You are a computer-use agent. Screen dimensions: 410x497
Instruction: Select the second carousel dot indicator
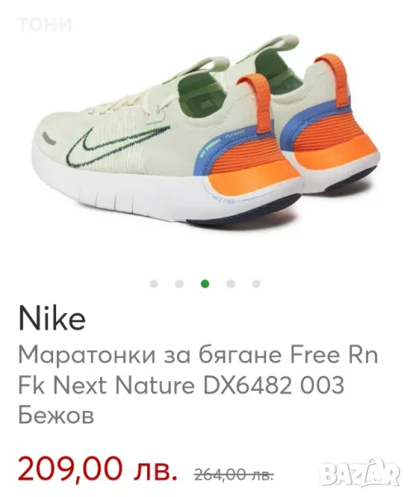[x=179, y=283]
